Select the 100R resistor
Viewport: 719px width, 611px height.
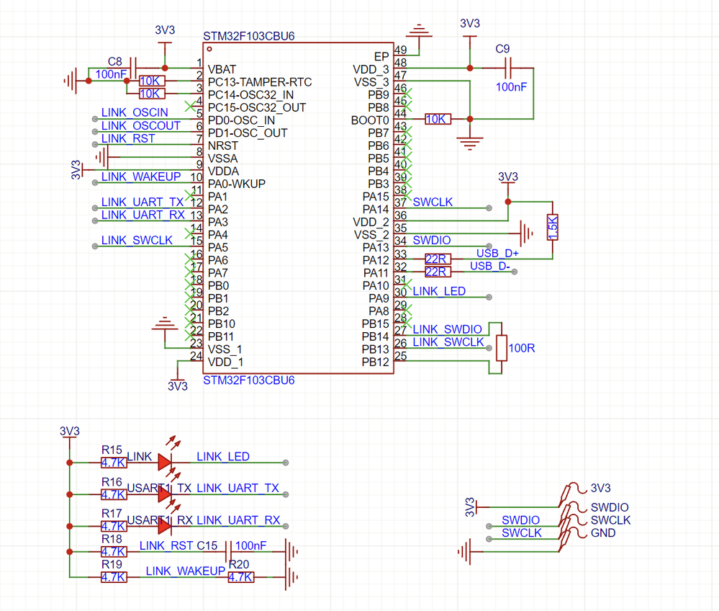click(502, 348)
